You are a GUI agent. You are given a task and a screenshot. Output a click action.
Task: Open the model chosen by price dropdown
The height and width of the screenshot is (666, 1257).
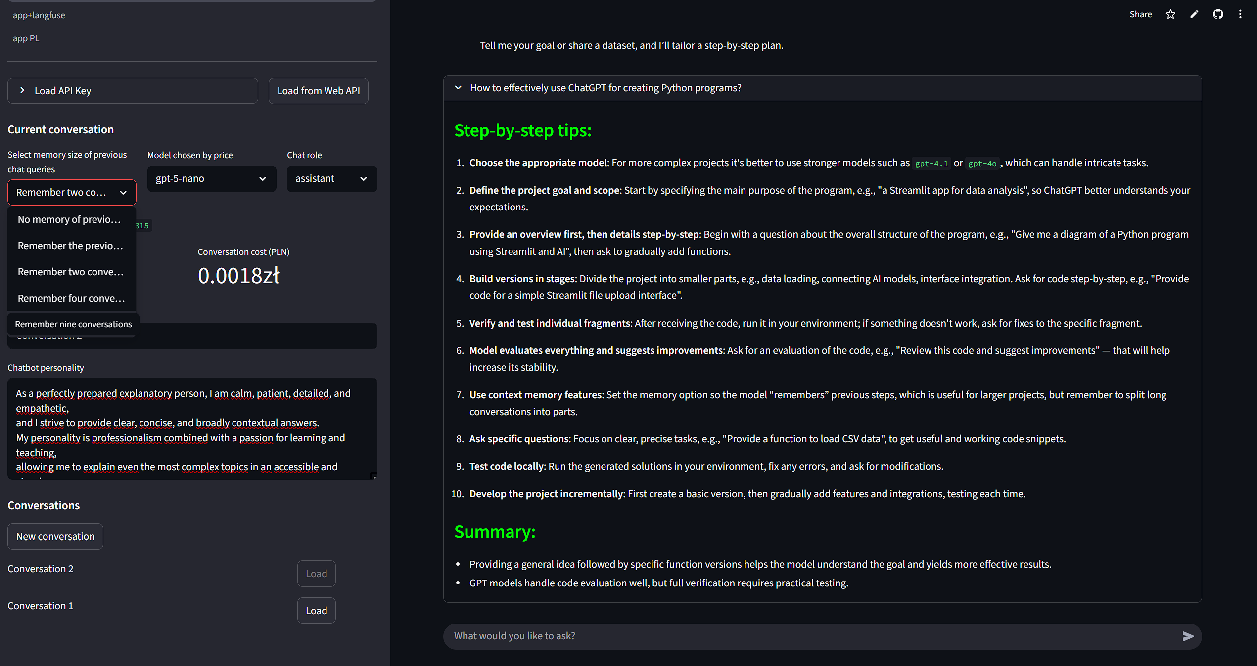[211, 179]
